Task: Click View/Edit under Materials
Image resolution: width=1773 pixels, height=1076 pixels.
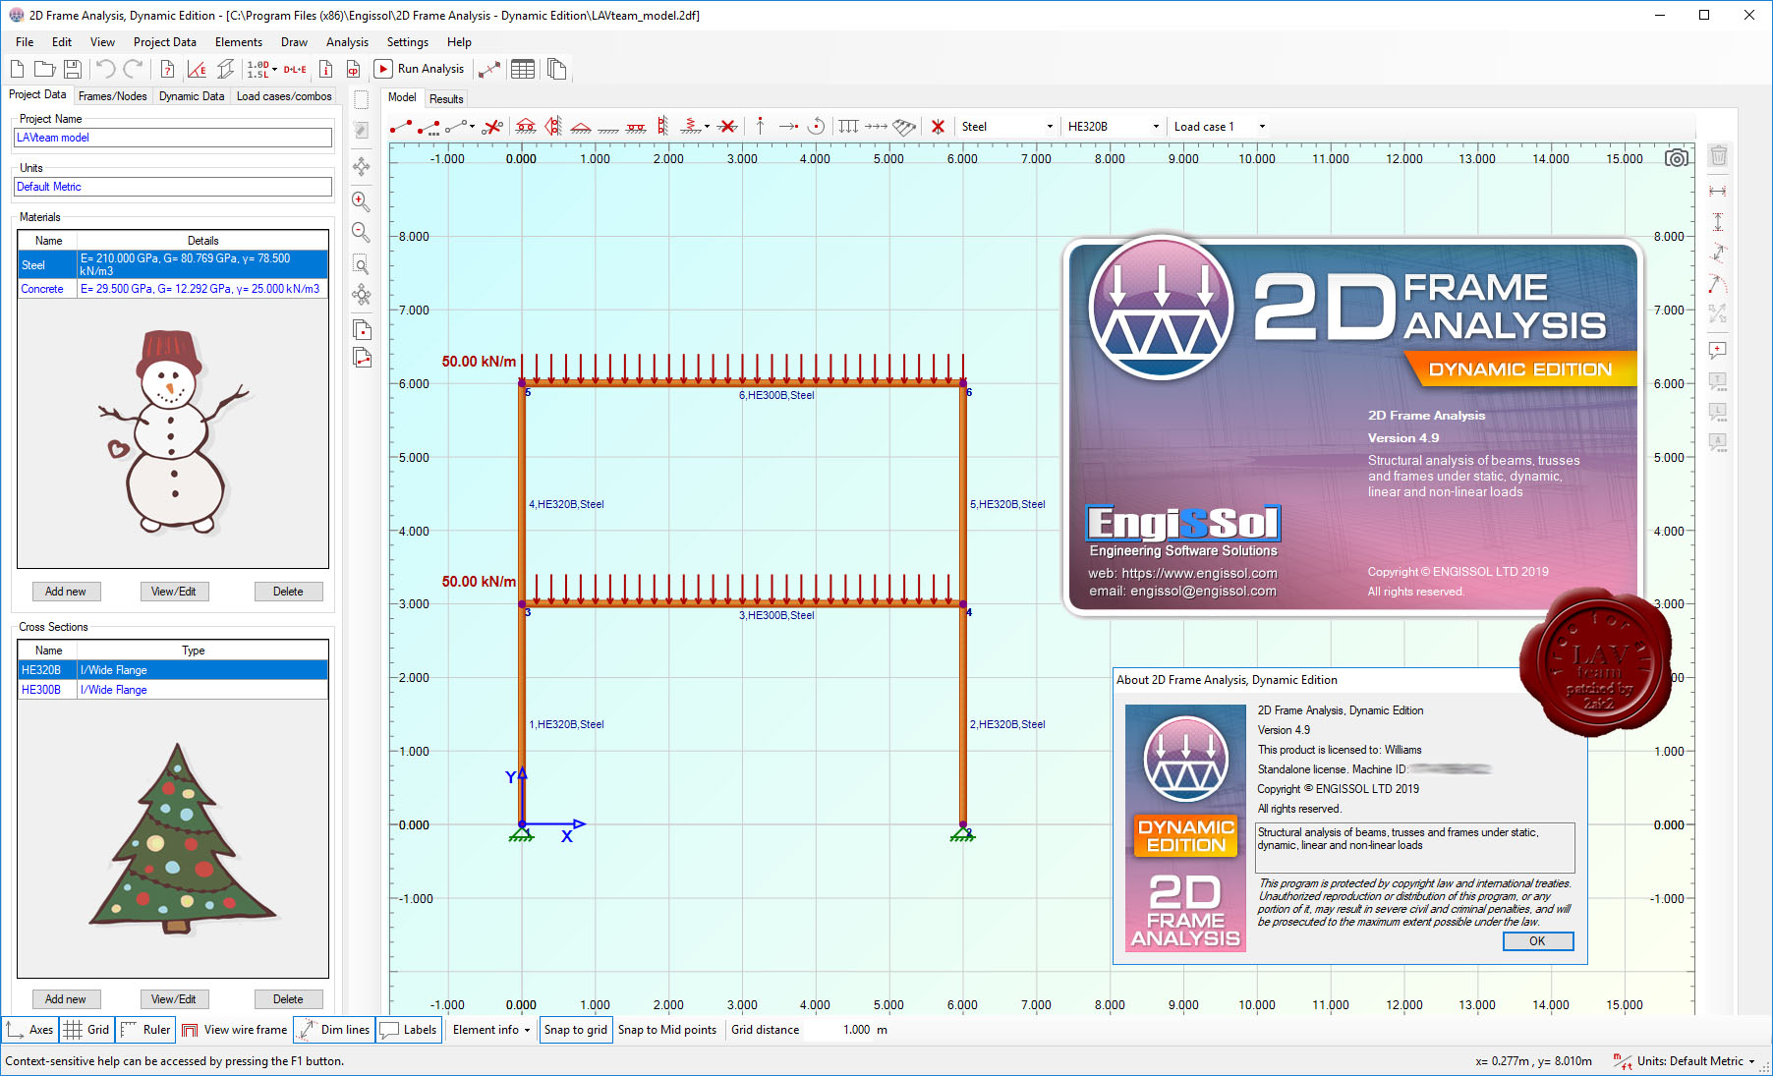Action: 174,592
